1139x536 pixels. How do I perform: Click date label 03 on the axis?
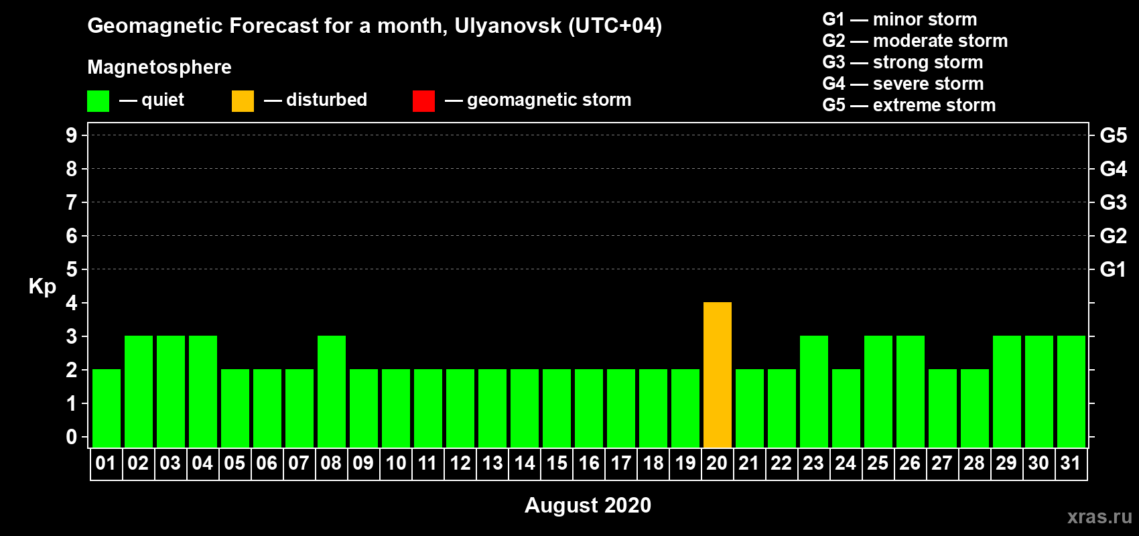coord(170,463)
